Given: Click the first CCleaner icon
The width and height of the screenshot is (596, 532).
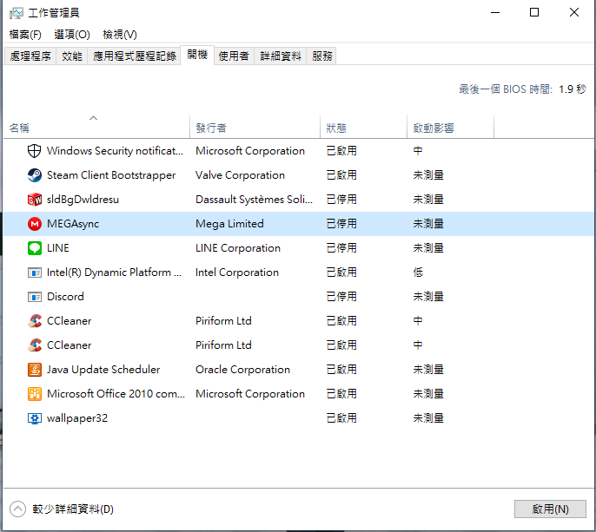Looking at the screenshot, I should (x=34, y=321).
